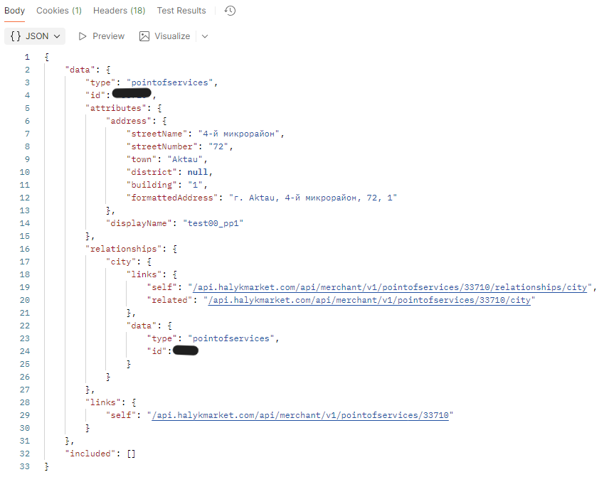Open the Visualize view
The image size is (604, 477).
coord(165,36)
